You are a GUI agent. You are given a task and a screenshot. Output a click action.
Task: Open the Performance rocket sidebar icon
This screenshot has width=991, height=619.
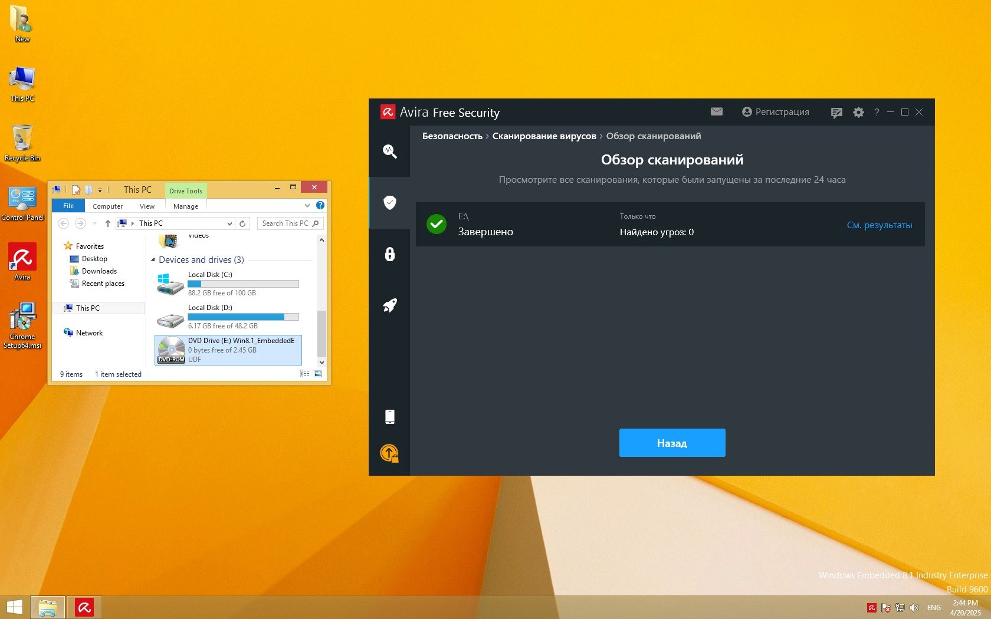tap(389, 305)
